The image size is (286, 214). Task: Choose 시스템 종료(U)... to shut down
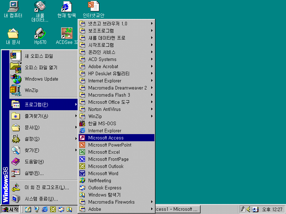[44, 199]
